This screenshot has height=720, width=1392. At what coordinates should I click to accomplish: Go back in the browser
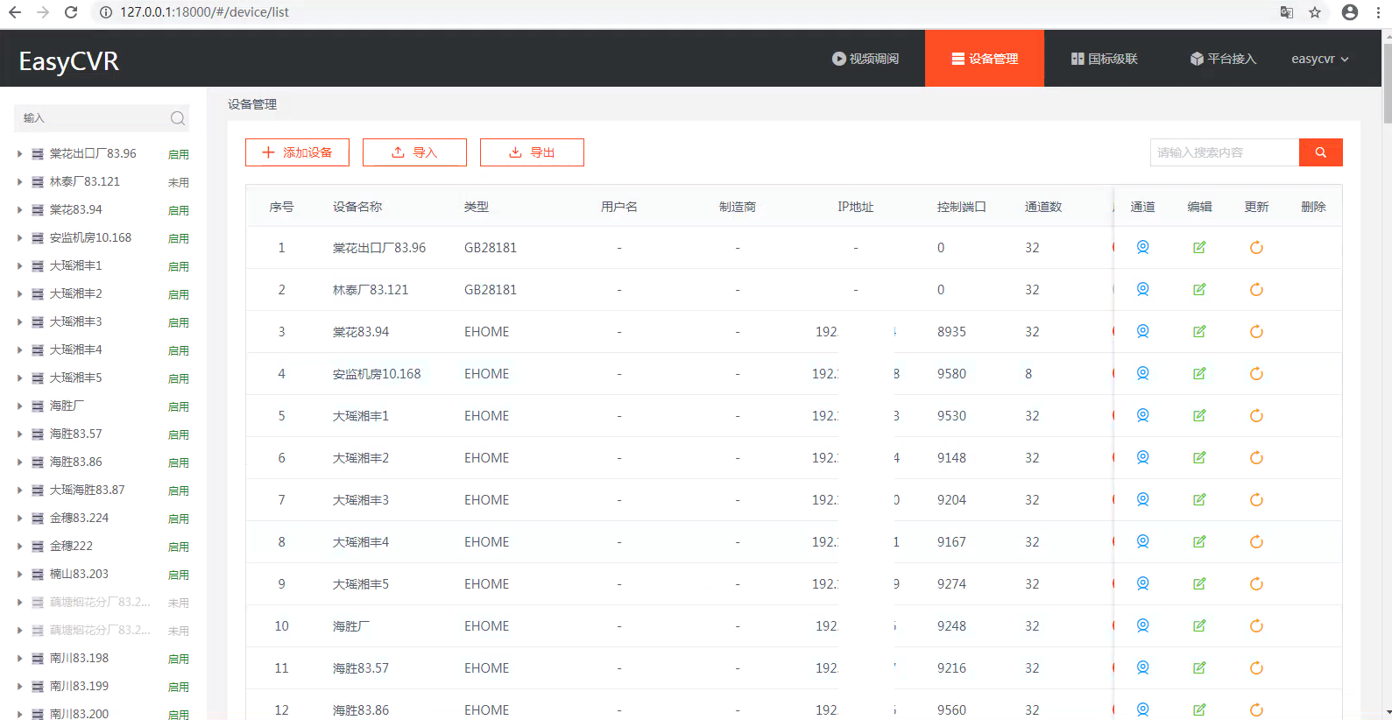click(15, 12)
